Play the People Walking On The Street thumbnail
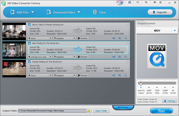 14,69
